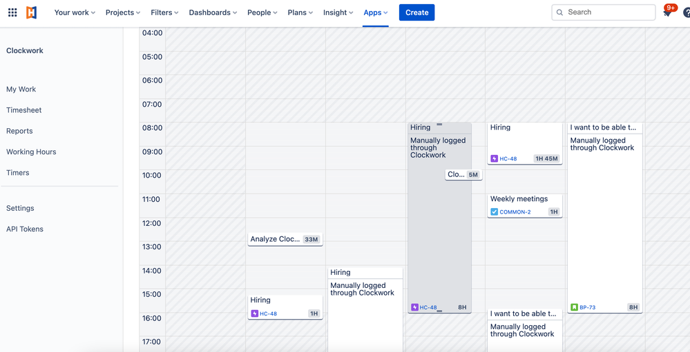The image size is (690, 352).
Task: Expand the Your work dropdown
Action: (x=75, y=12)
